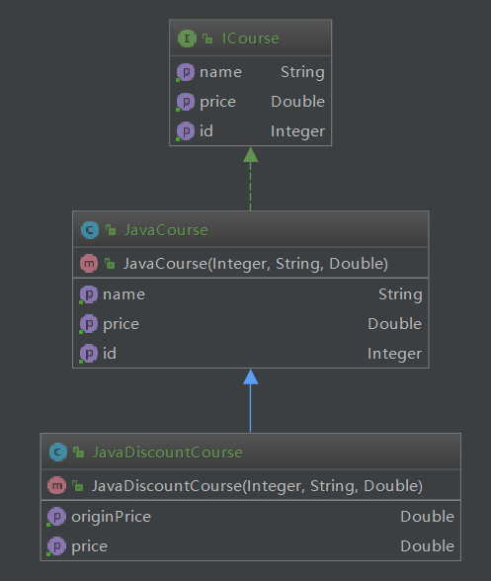
Task: Click the blue class icon beside JavaDiscountCourse
Action: pyautogui.click(x=58, y=453)
